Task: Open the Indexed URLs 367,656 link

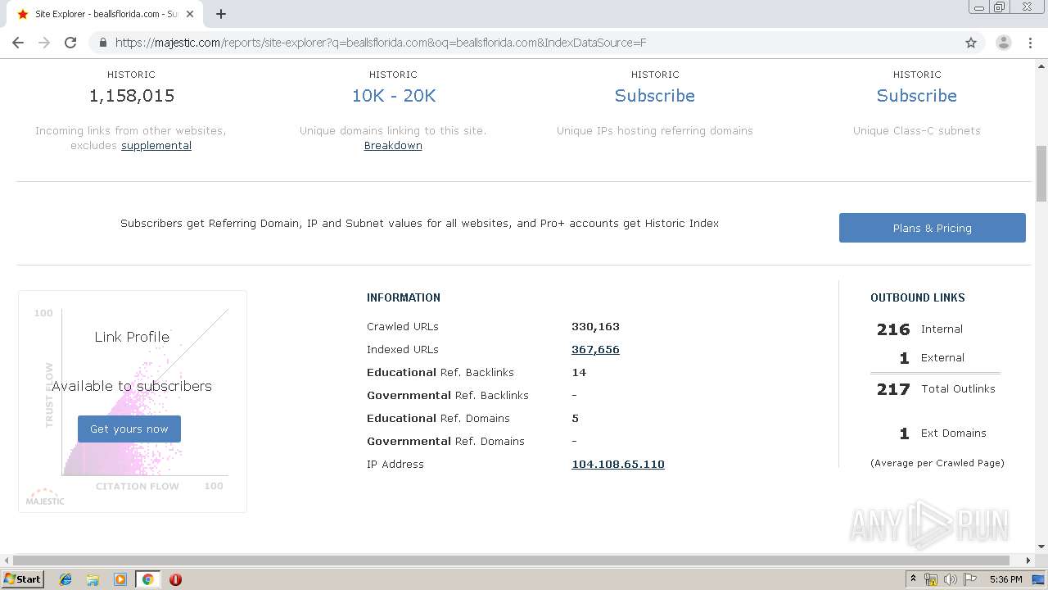Action: click(x=595, y=349)
